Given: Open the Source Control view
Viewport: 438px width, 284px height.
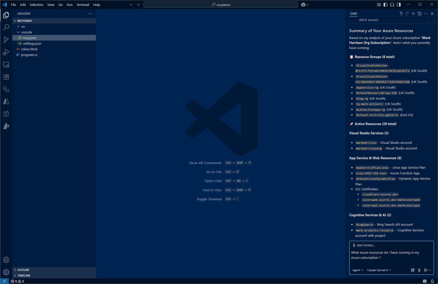Looking at the screenshot, I should [6, 40].
